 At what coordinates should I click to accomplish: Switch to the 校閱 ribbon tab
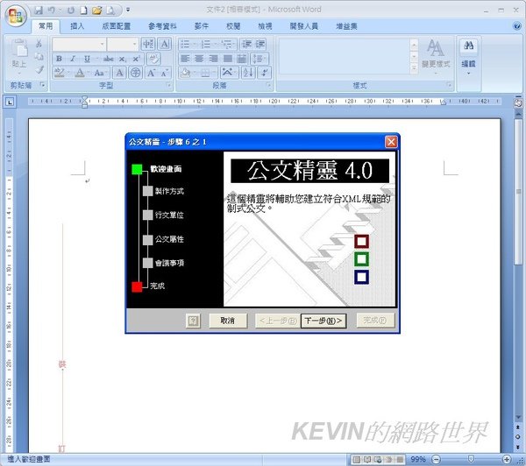pyautogui.click(x=233, y=26)
